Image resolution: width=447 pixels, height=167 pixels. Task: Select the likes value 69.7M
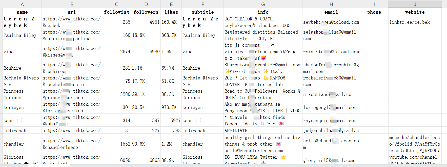[x=171, y=68]
